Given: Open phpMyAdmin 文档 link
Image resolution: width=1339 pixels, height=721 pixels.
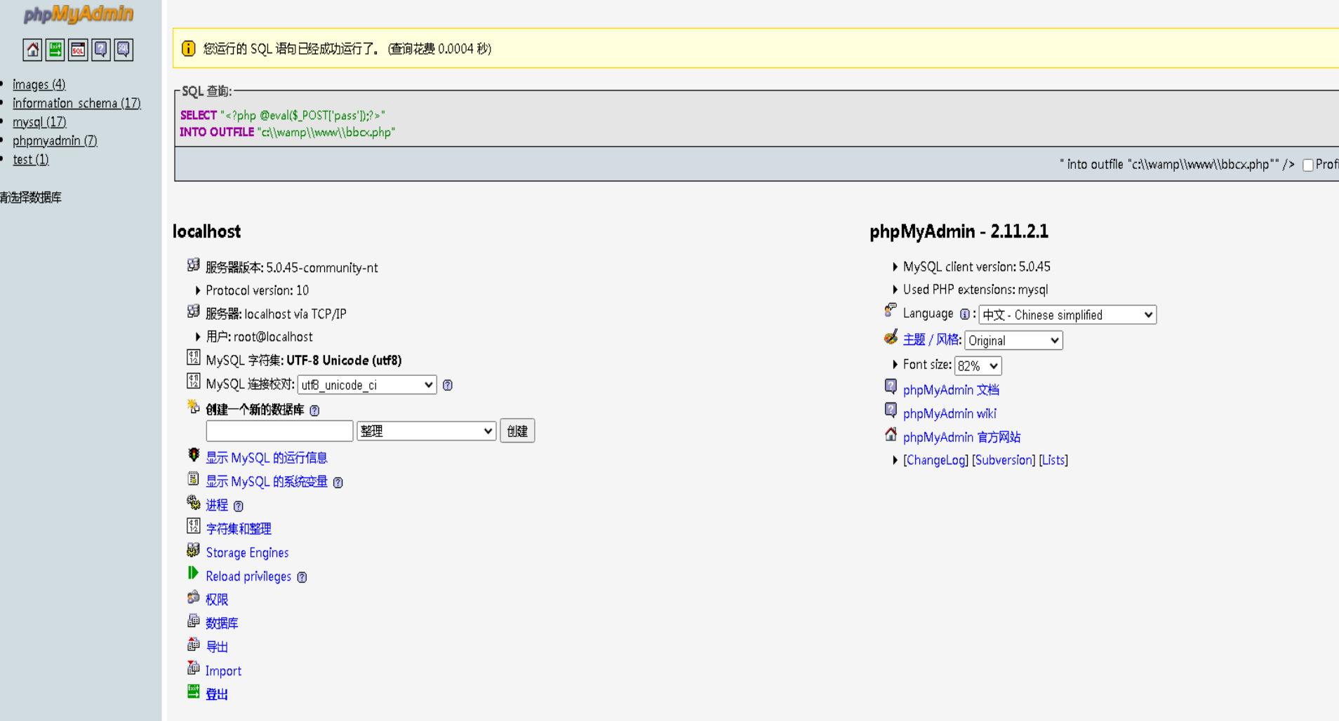Looking at the screenshot, I should pyautogui.click(x=951, y=390).
